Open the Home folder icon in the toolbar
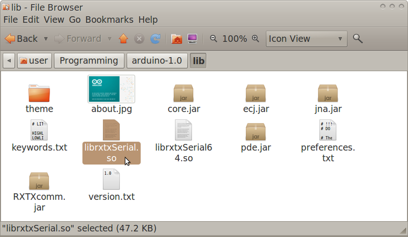This screenshot has height=237, width=408. click(x=176, y=39)
